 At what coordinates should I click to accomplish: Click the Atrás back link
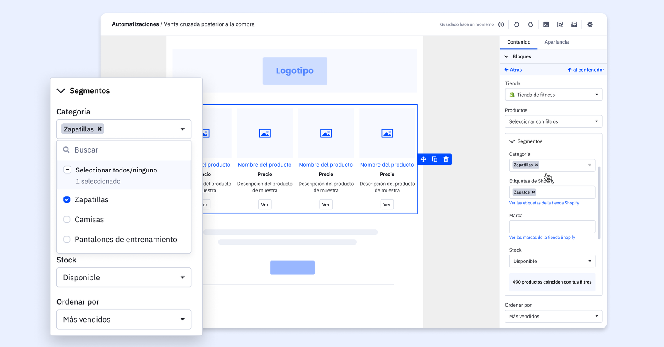(513, 70)
